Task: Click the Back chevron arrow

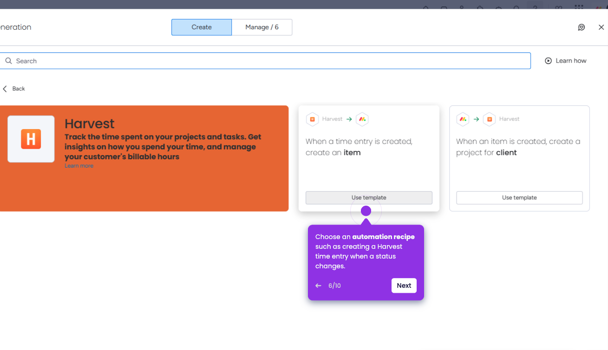Action: point(5,89)
